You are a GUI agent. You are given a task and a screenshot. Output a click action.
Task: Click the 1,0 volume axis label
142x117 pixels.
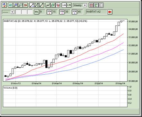tap(130, 87)
